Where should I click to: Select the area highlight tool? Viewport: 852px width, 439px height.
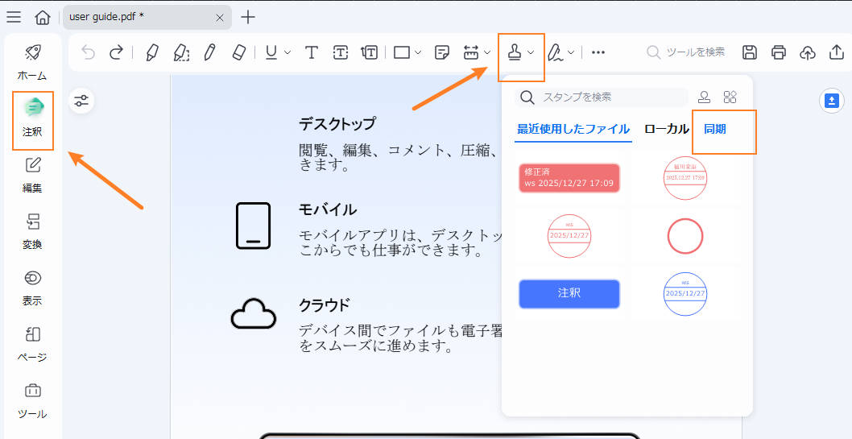[181, 52]
